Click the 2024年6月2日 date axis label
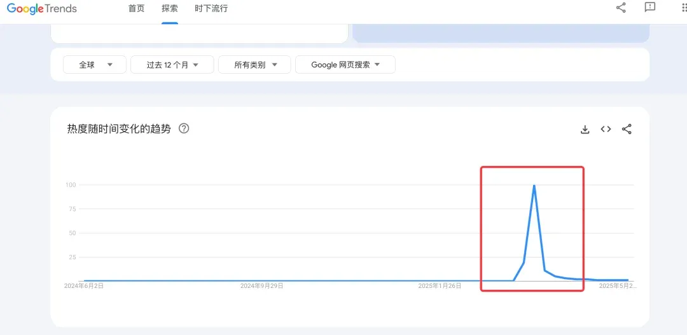687x335 pixels. 84,286
